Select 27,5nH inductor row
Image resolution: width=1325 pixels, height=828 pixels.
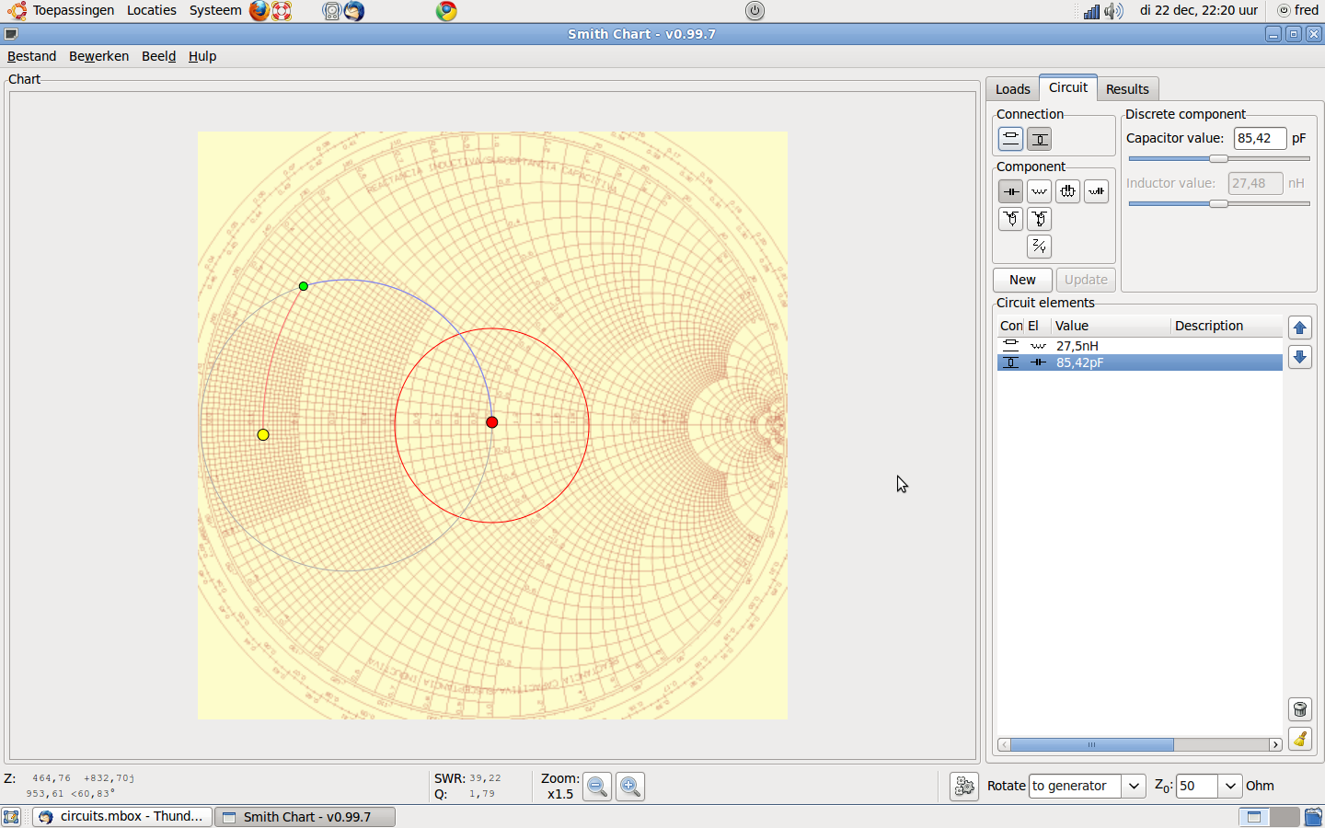(1140, 346)
